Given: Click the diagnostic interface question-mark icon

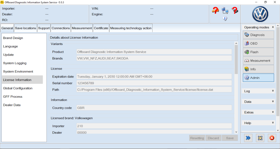Looking at the screenshot, I should point(235,10).
